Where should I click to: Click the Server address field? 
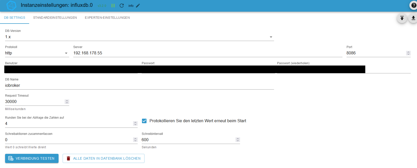208,53
